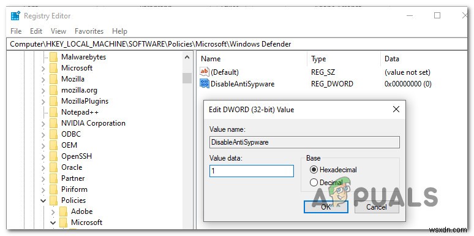This screenshot has height=236, width=474.
Task: Confirm the DWORD edit with OK
Action: click(326, 207)
